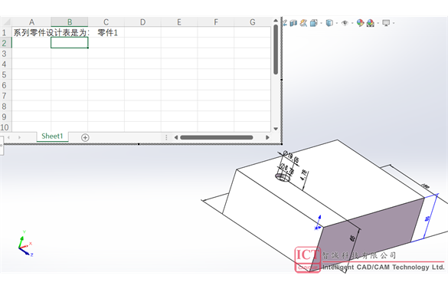Click the horizontal scrollbar right arrow
The width and height of the screenshot is (448, 289).
(267, 138)
